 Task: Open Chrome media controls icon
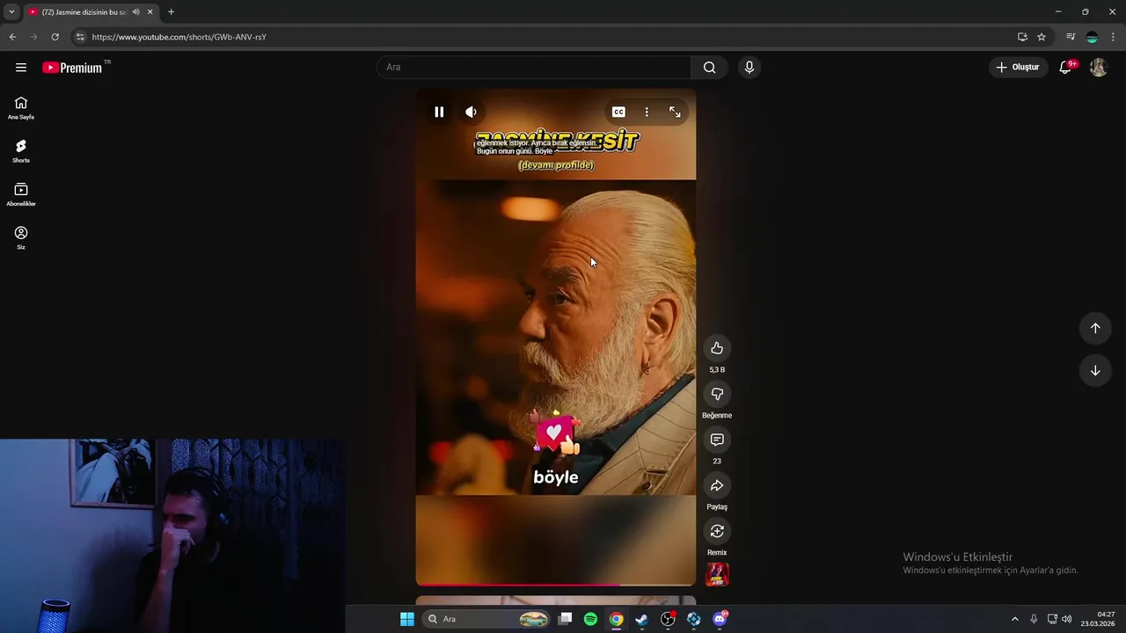[x=1071, y=37]
